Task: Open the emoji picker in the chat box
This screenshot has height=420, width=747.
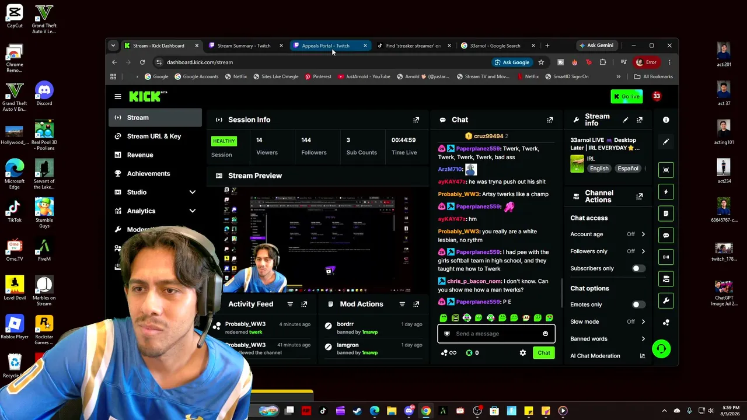Action: [x=545, y=334]
